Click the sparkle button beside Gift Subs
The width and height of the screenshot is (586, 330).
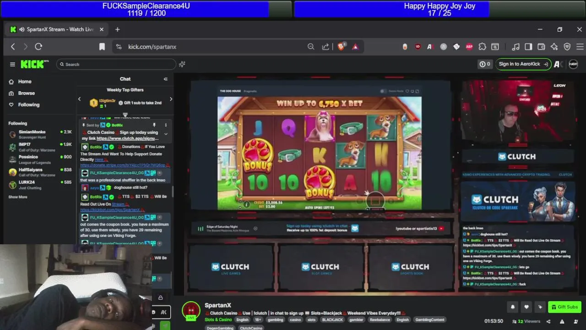540,307
